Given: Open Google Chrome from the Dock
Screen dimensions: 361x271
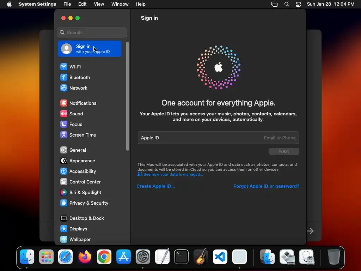Looking at the screenshot, I should tap(104, 257).
